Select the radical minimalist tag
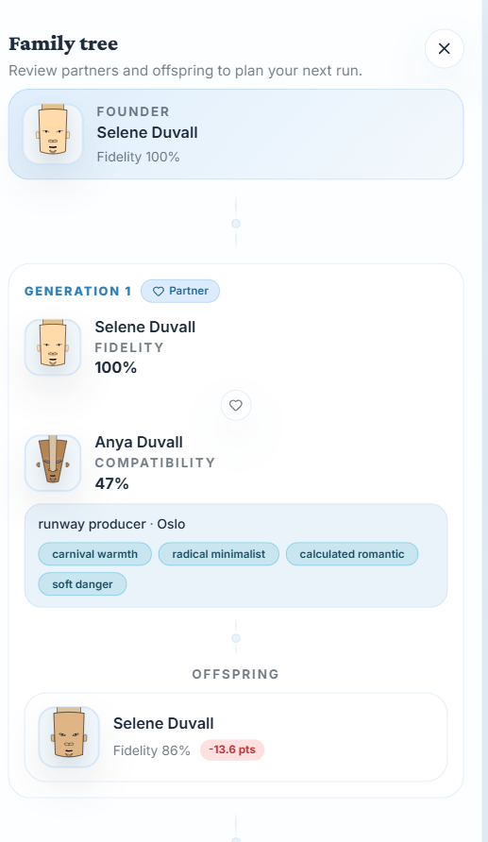488x842 pixels. click(218, 554)
